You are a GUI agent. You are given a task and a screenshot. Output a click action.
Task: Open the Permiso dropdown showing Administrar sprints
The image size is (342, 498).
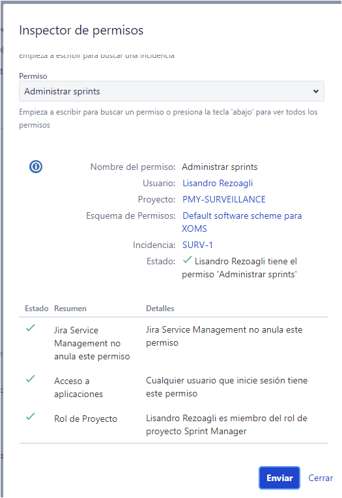point(171,91)
